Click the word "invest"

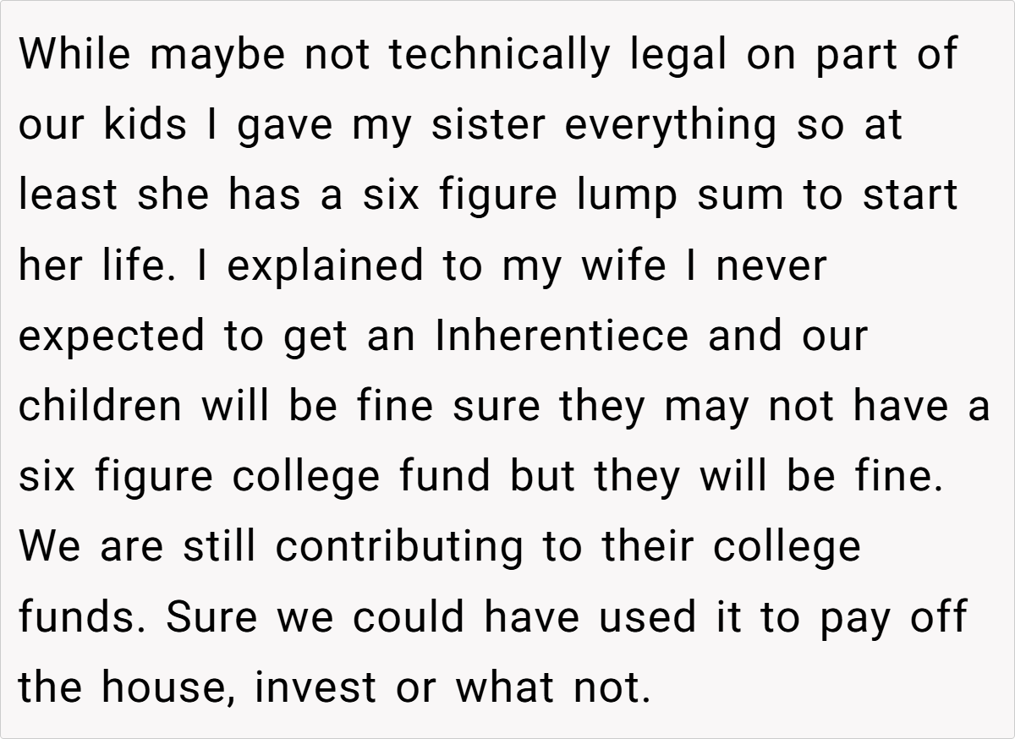(315, 687)
